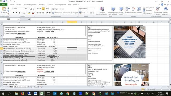Click the zoom slider handle
This screenshot has height=96, width=171.
(x=161, y=89)
